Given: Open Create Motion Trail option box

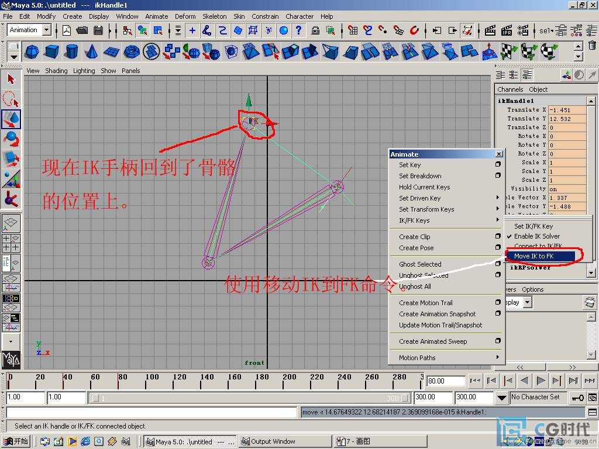Looking at the screenshot, I should [498, 302].
